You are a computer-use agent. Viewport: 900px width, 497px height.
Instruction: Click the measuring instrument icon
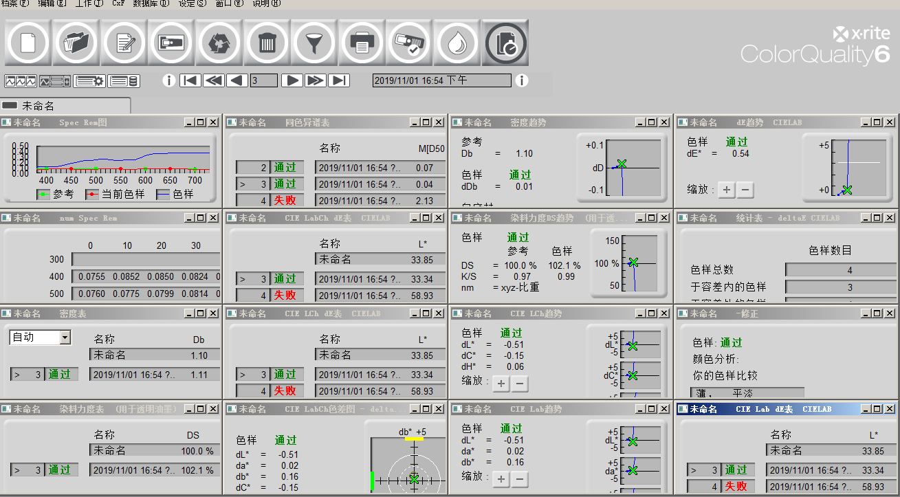click(171, 43)
